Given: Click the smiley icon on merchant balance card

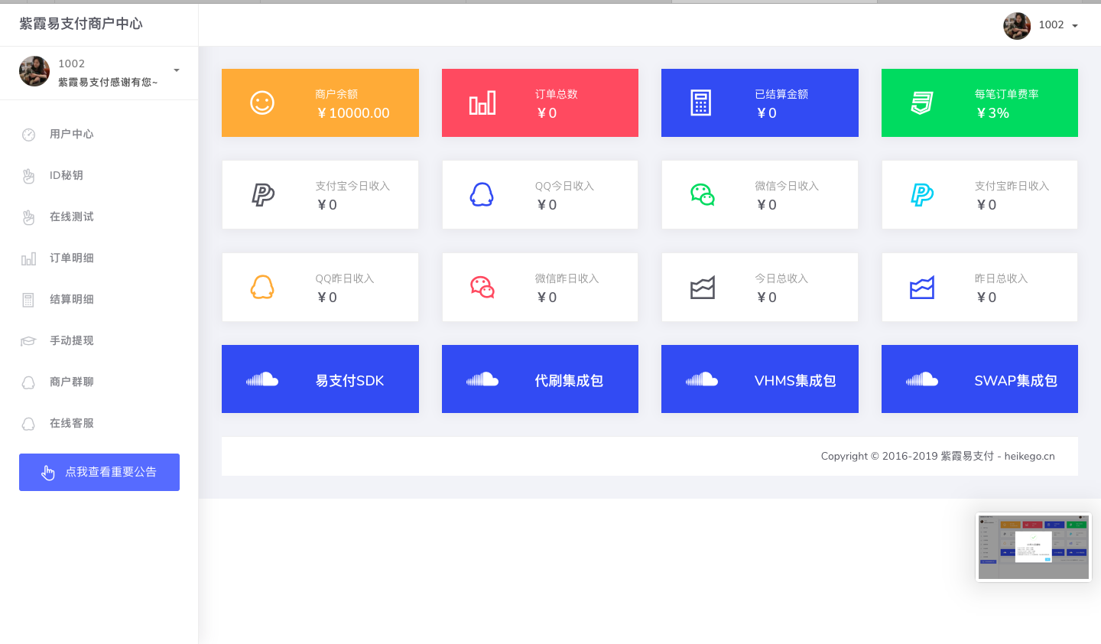Looking at the screenshot, I should coord(262,103).
